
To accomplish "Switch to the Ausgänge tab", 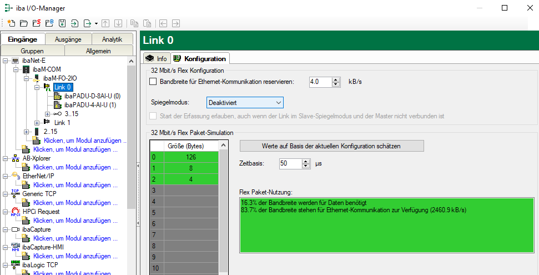I will (x=68, y=39).
